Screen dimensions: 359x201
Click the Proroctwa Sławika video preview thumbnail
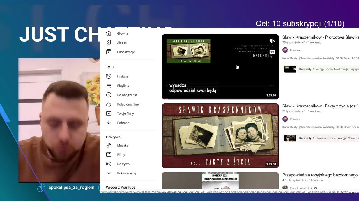[220, 67]
